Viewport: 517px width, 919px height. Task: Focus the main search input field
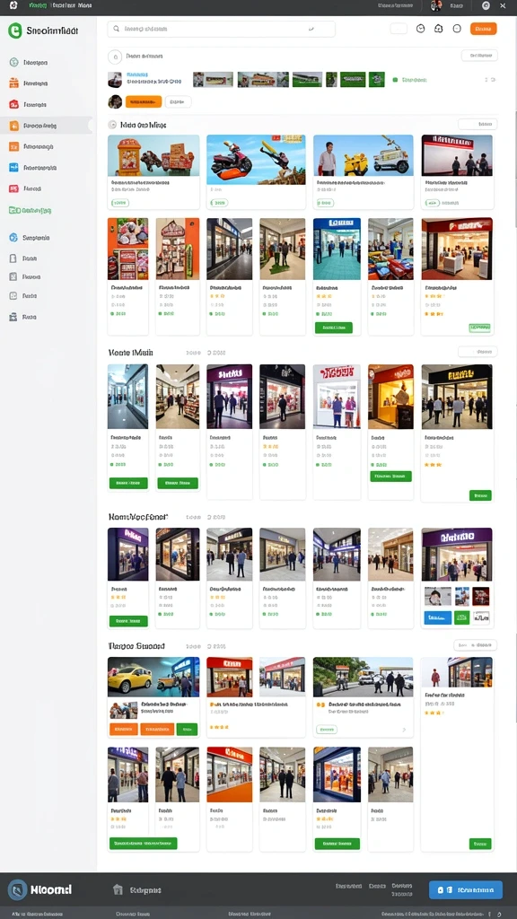click(x=221, y=29)
